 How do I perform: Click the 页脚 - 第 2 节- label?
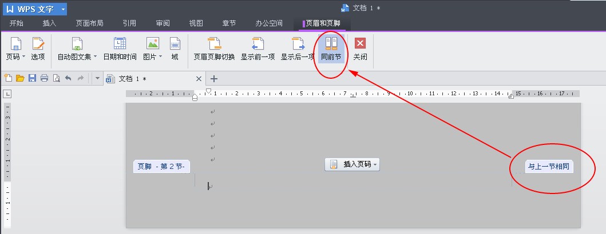(x=161, y=167)
